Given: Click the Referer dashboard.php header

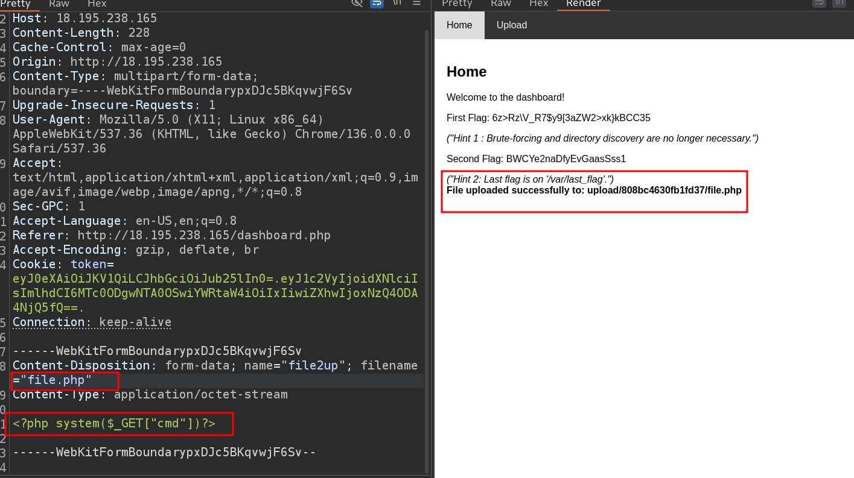Looking at the screenshot, I should point(171,235).
